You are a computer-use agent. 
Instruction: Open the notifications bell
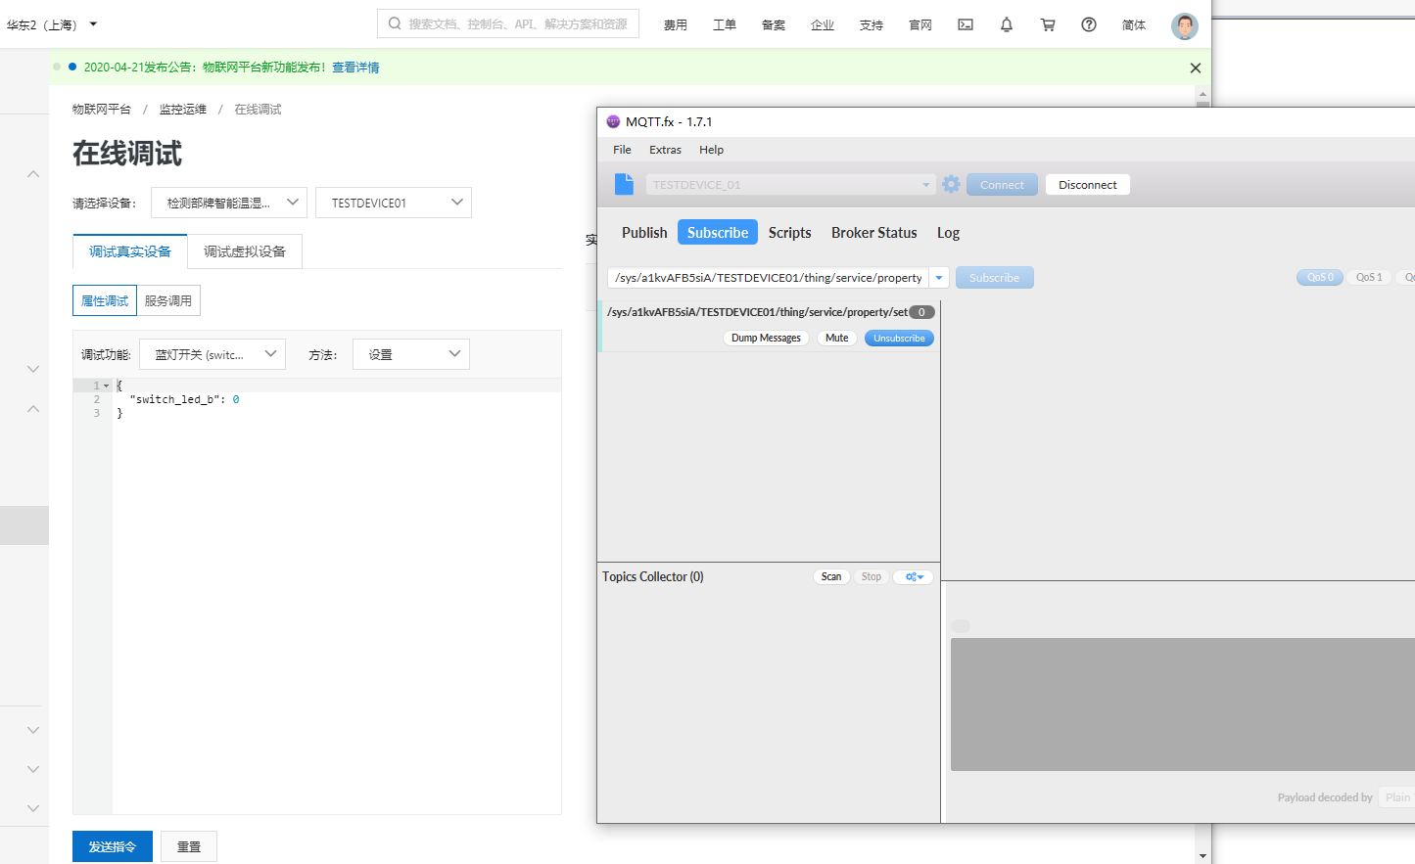click(1007, 24)
